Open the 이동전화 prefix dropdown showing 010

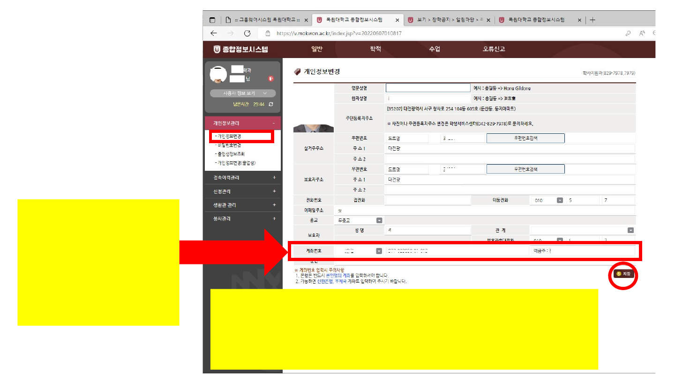tap(559, 200)
